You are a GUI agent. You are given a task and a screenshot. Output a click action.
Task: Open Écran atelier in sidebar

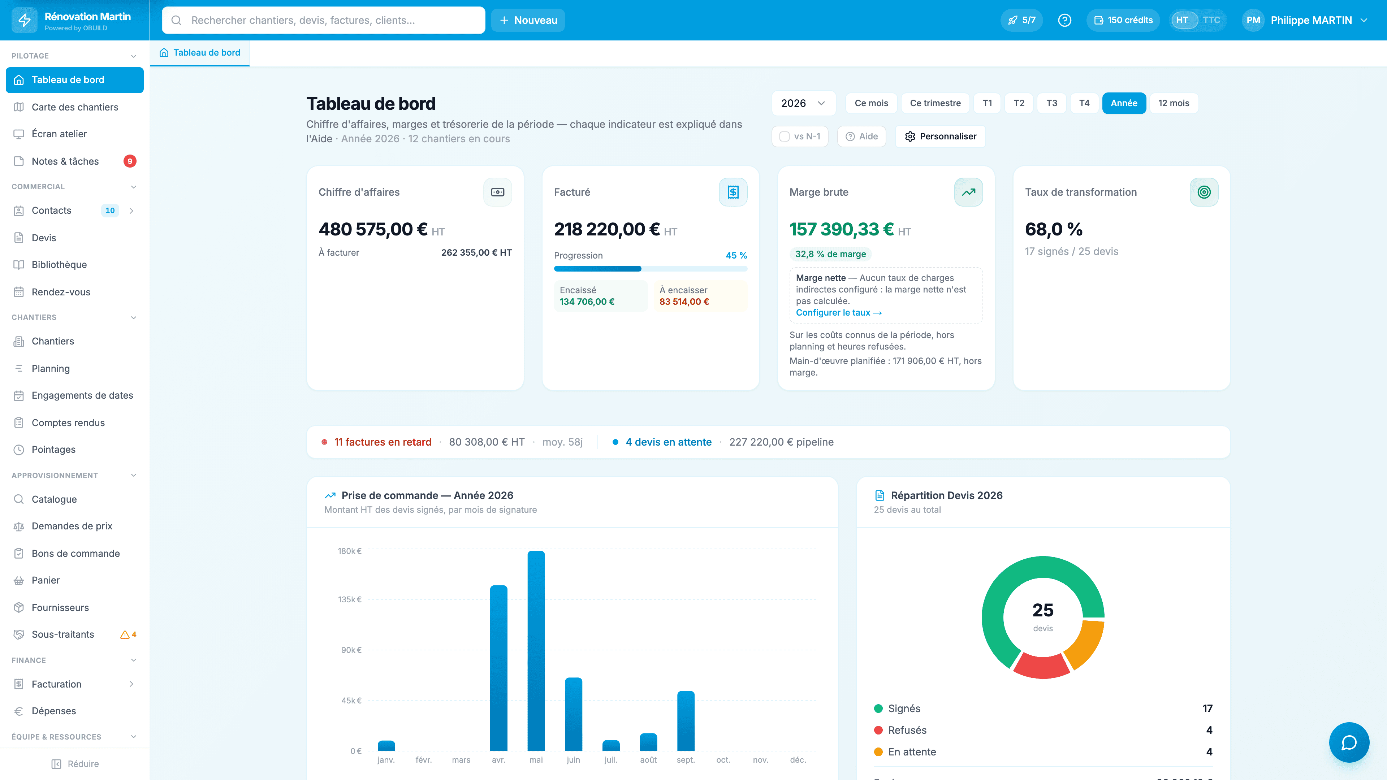click(75, 134)
